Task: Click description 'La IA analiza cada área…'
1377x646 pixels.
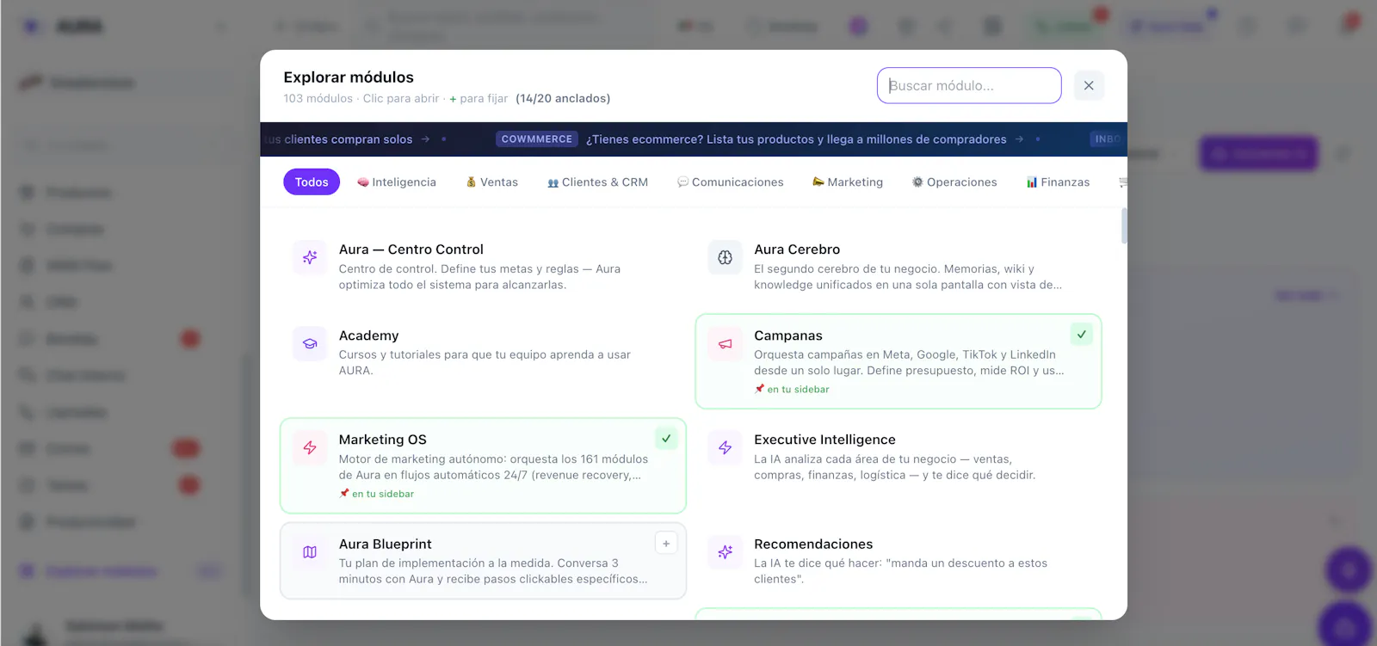Action: [x=895, y=467]
